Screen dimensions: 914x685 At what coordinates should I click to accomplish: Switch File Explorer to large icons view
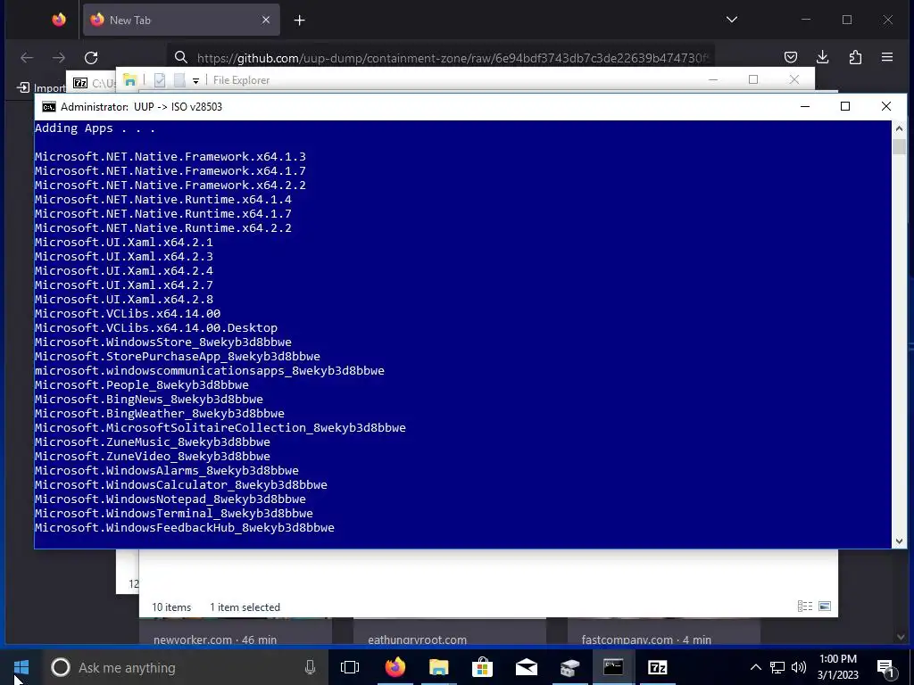(x=824, y=607)
